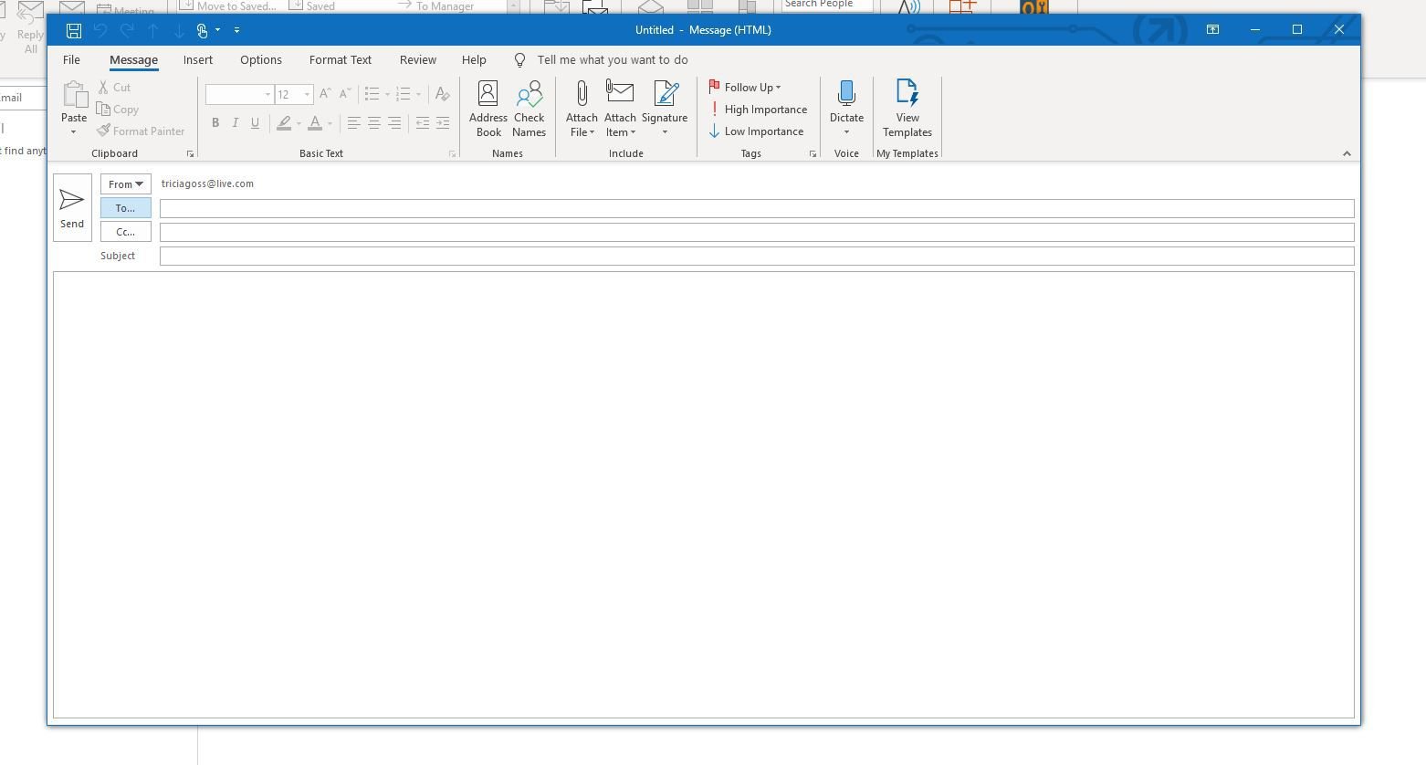
Task: Click the Send button
Action: click(71, 206)
